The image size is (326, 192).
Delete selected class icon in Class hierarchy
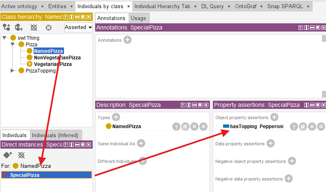(x=34, y=27)
